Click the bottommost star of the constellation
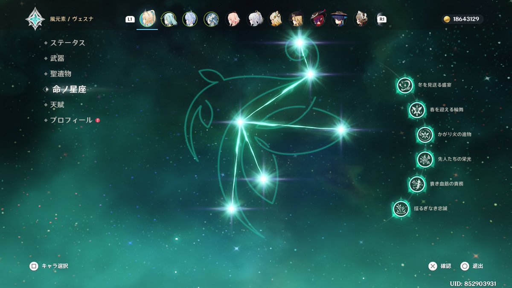 (x=231, y=208)
